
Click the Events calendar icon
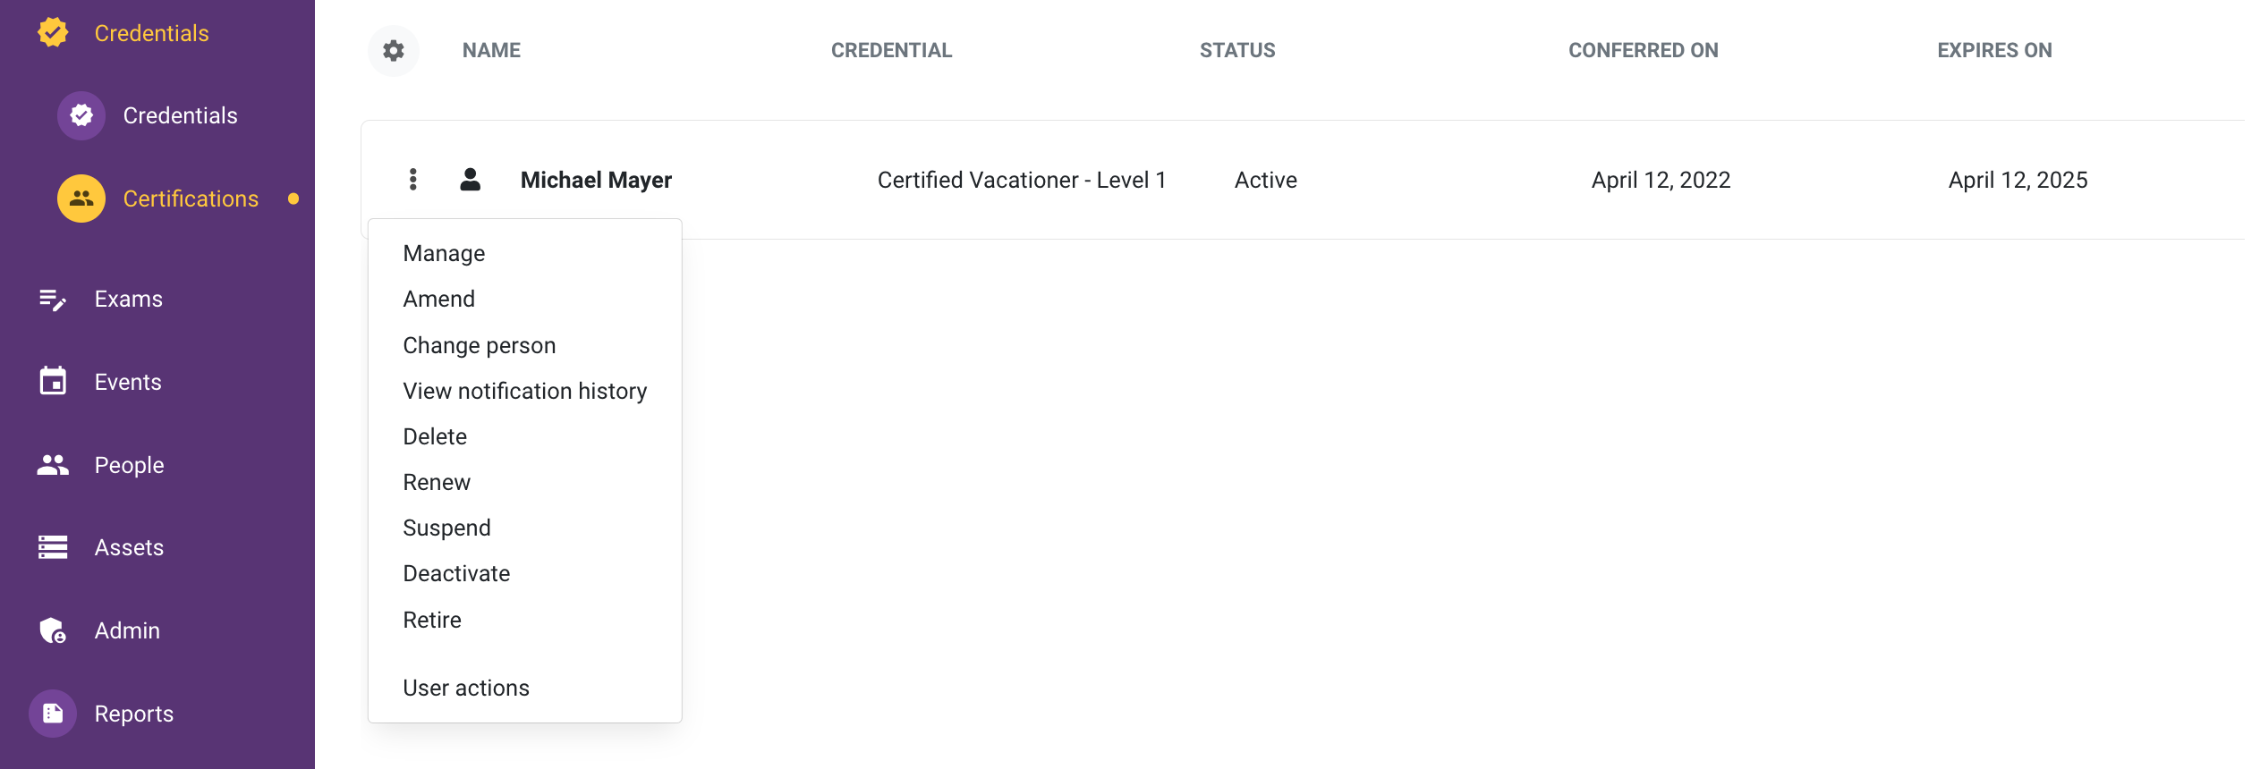pyautogui.click(x=53, y=382)
